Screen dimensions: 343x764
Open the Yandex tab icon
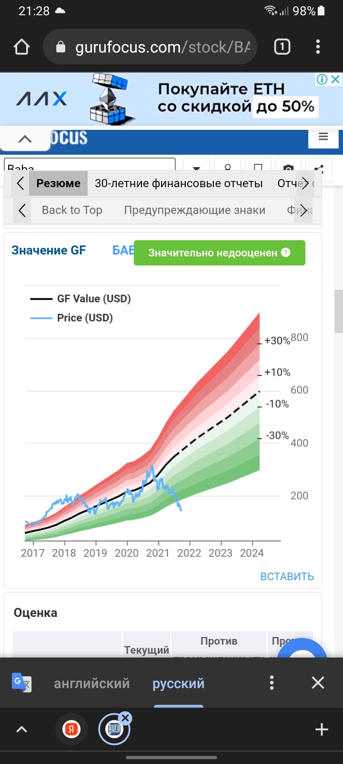71,729
